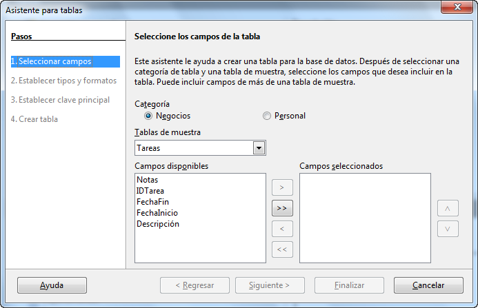Image resolution: width=478 pixels, height=308 pixels.
Task: Open the Tablas de muestra dropdown arrow
Action: 259,148
